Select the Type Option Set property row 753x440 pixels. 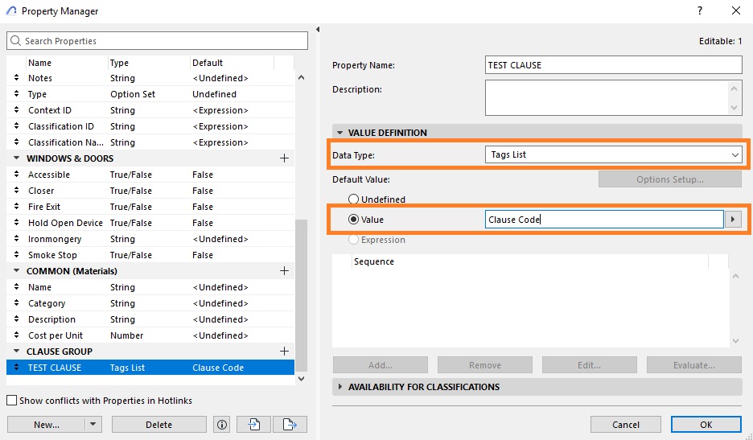coord(150,94)
